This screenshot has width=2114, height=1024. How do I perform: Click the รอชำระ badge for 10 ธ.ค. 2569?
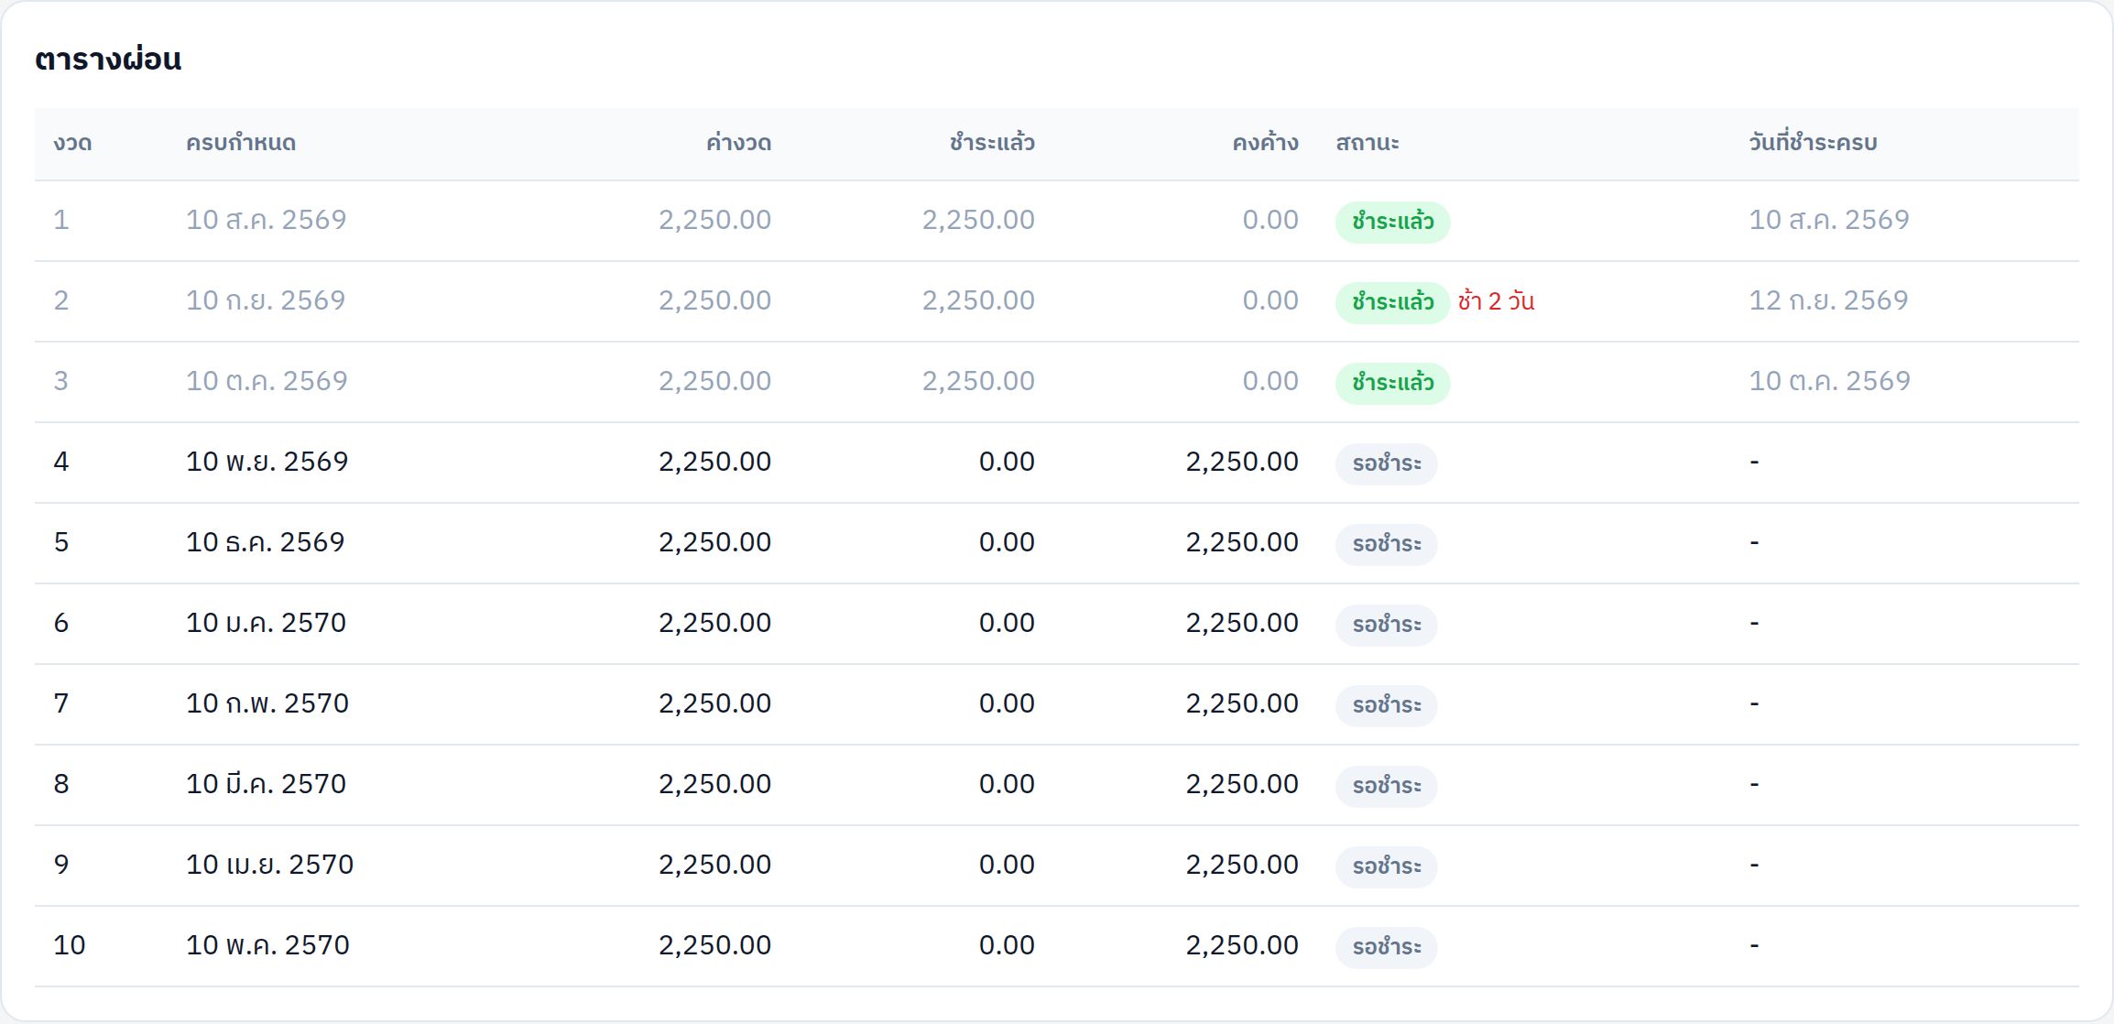pos(1386,544)
